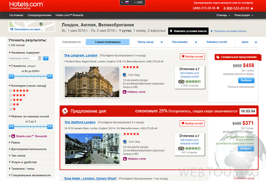
Task: Open the Помощь dropdown menu
Action: 223,15
